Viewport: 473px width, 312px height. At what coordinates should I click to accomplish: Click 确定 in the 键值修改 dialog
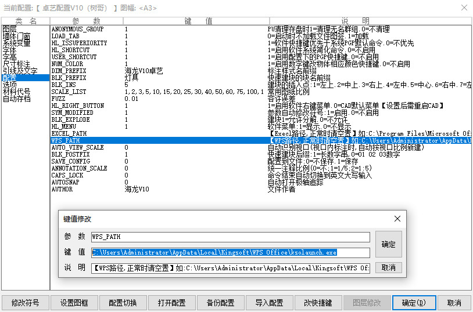click(388, 244)
